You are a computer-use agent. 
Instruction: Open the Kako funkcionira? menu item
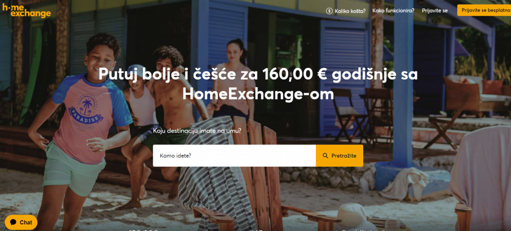pos(393,10)
